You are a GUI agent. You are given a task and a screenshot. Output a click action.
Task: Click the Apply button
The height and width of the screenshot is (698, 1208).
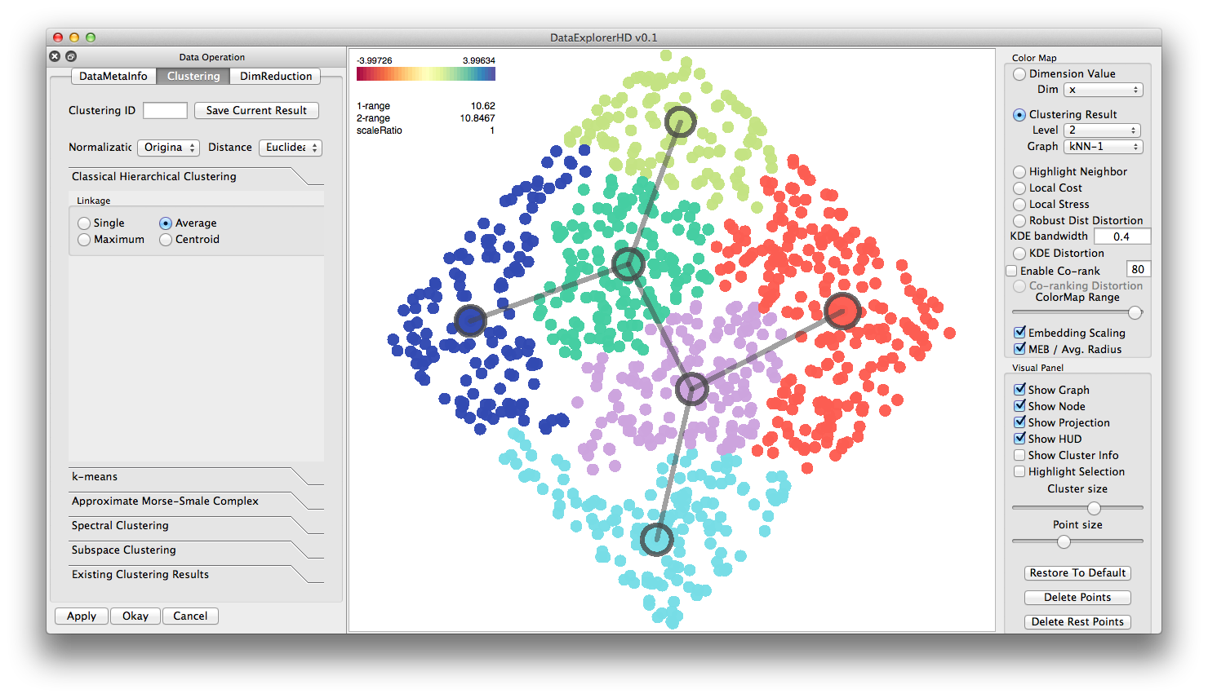[x=82, y=616]
